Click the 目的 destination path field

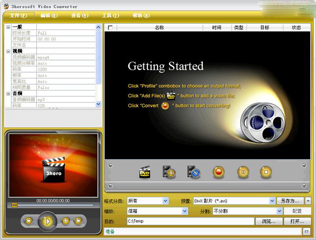click(x=191, y=221)
